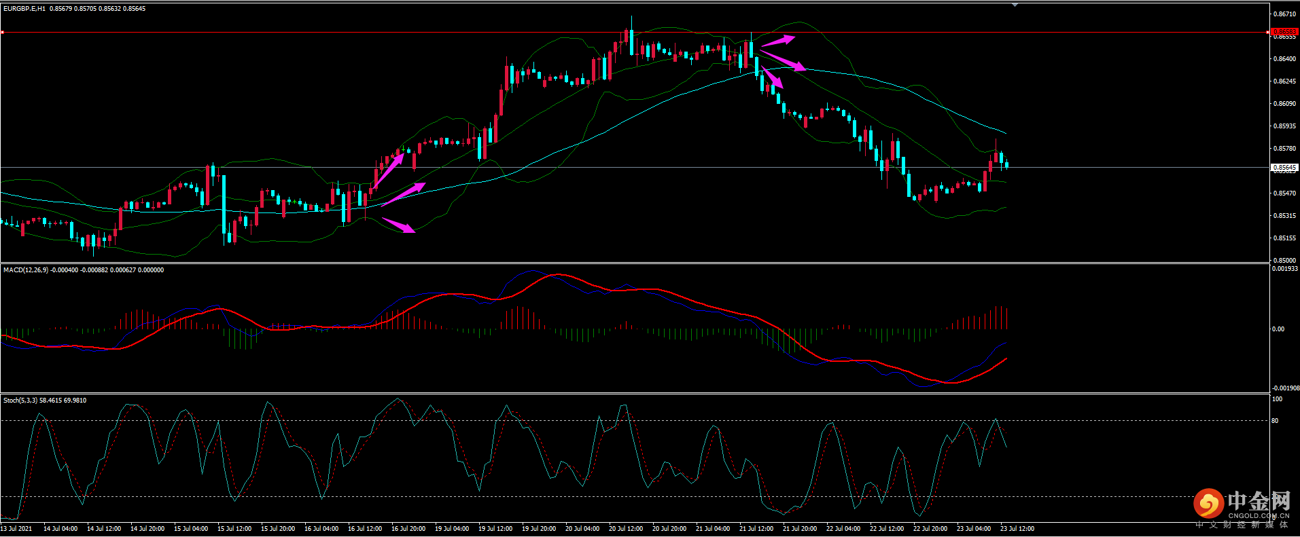
Task: Click the 14 Jul 20:00 time label
Action: [147, 529]
